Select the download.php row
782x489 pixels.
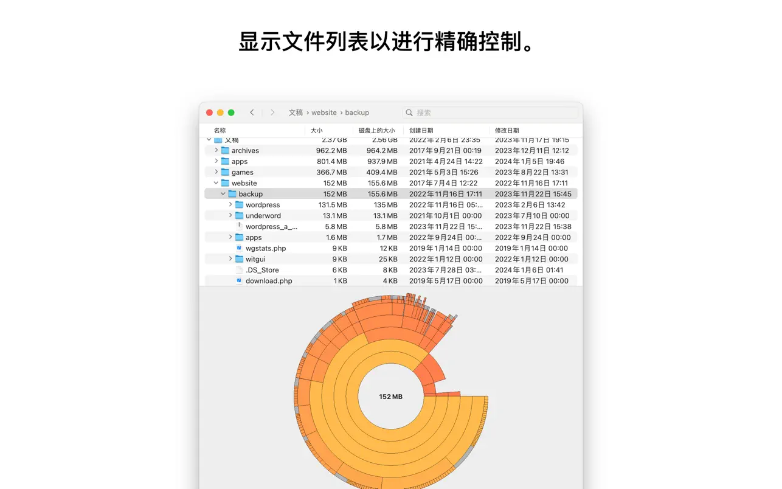391,281
